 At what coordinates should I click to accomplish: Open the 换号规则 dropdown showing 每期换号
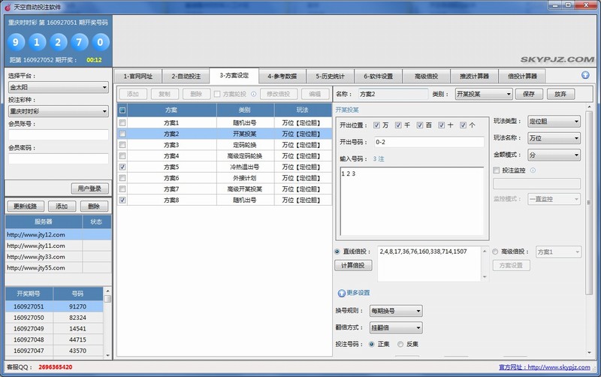pos(396,311)
